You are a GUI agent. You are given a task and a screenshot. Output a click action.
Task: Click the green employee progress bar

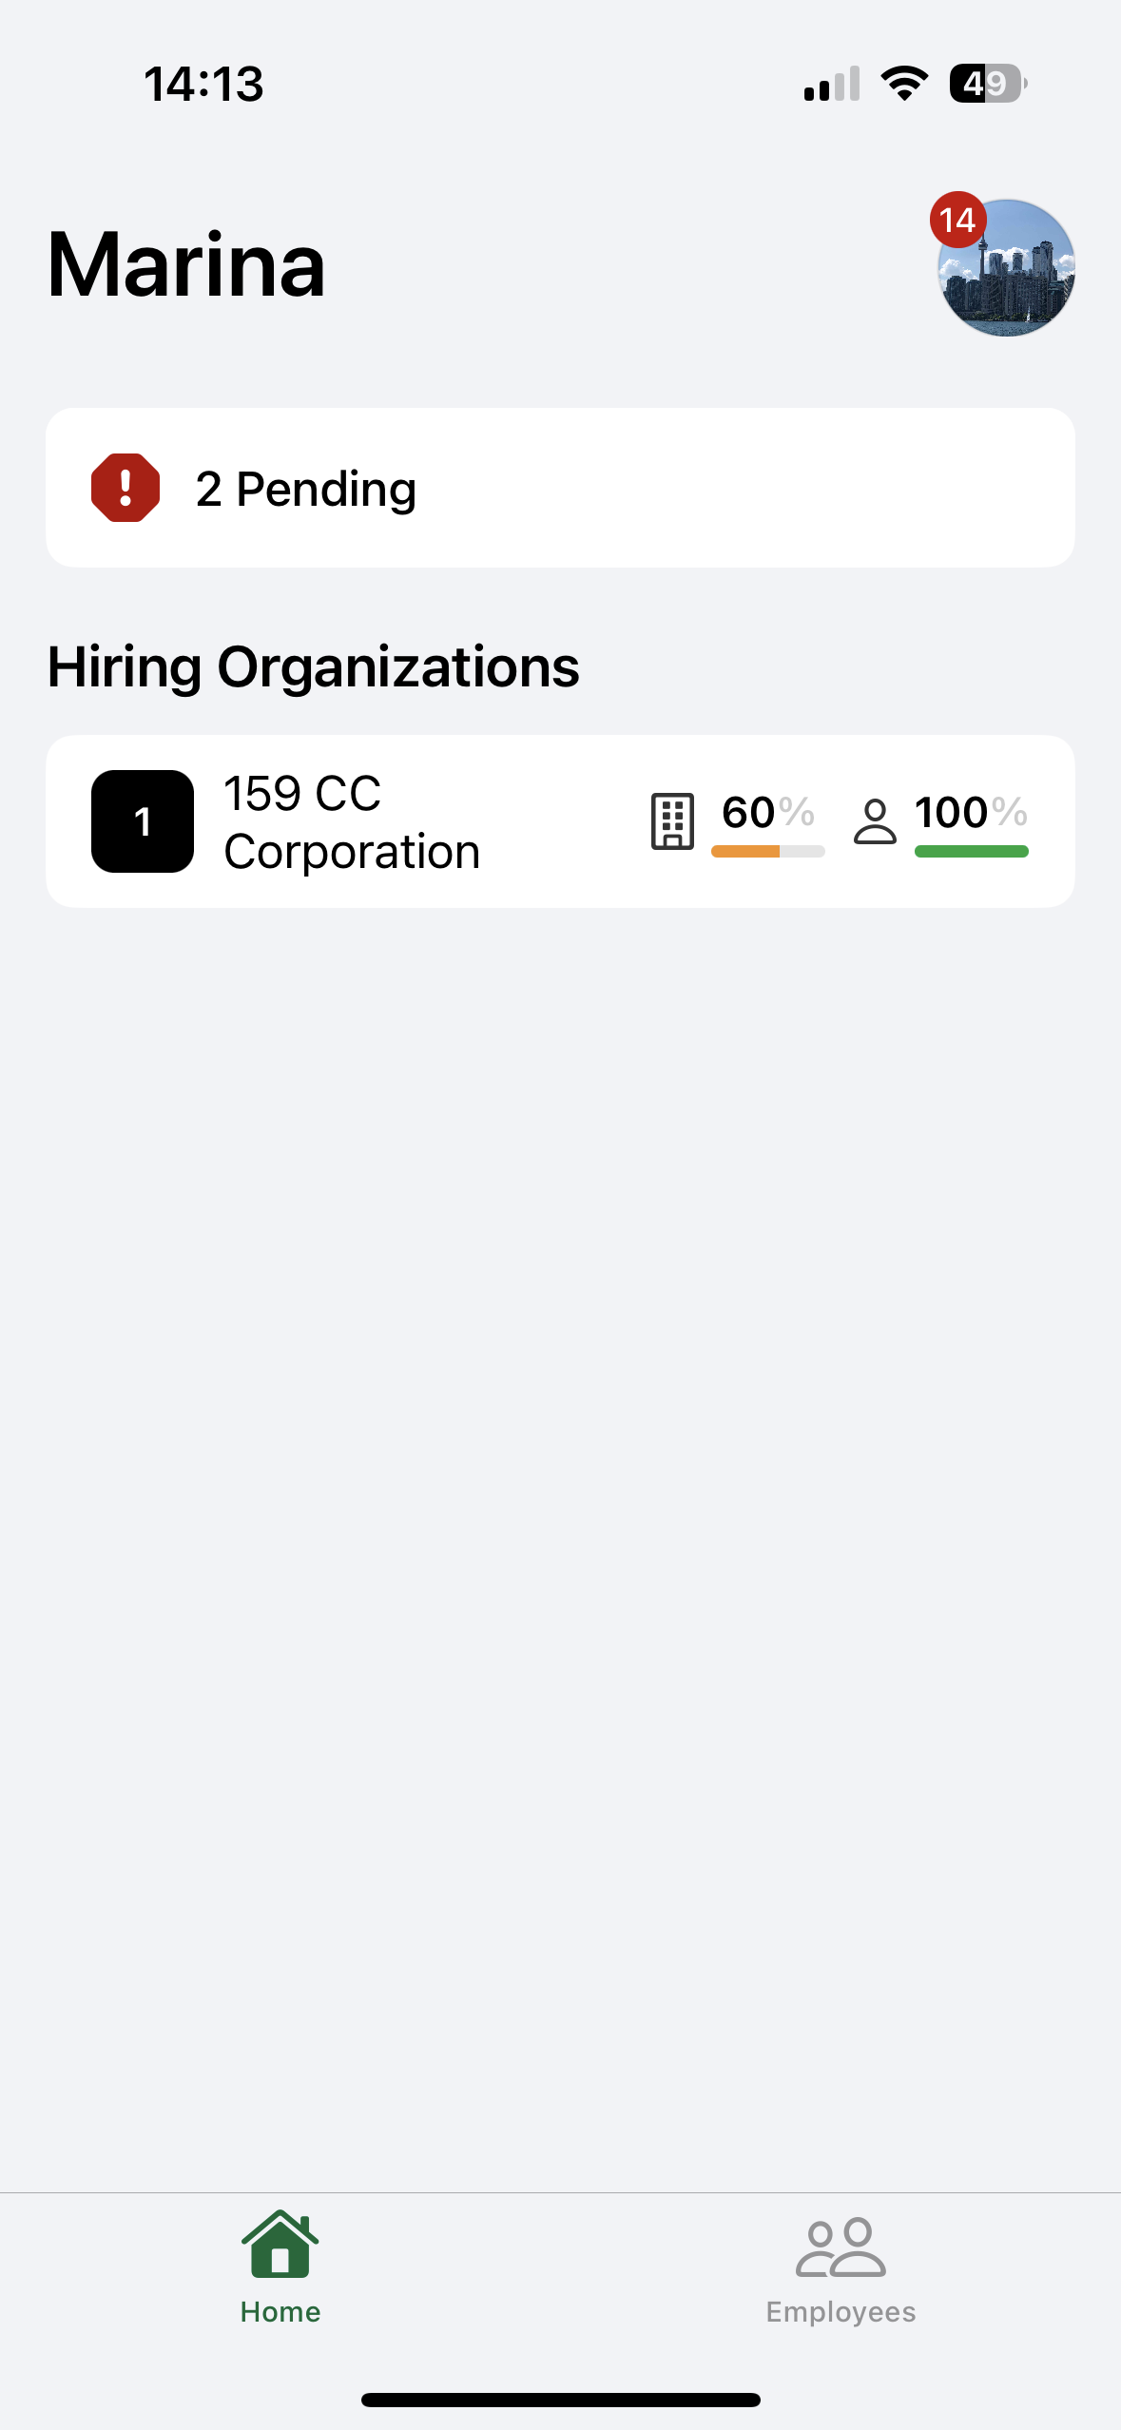[x=971, y=852]
